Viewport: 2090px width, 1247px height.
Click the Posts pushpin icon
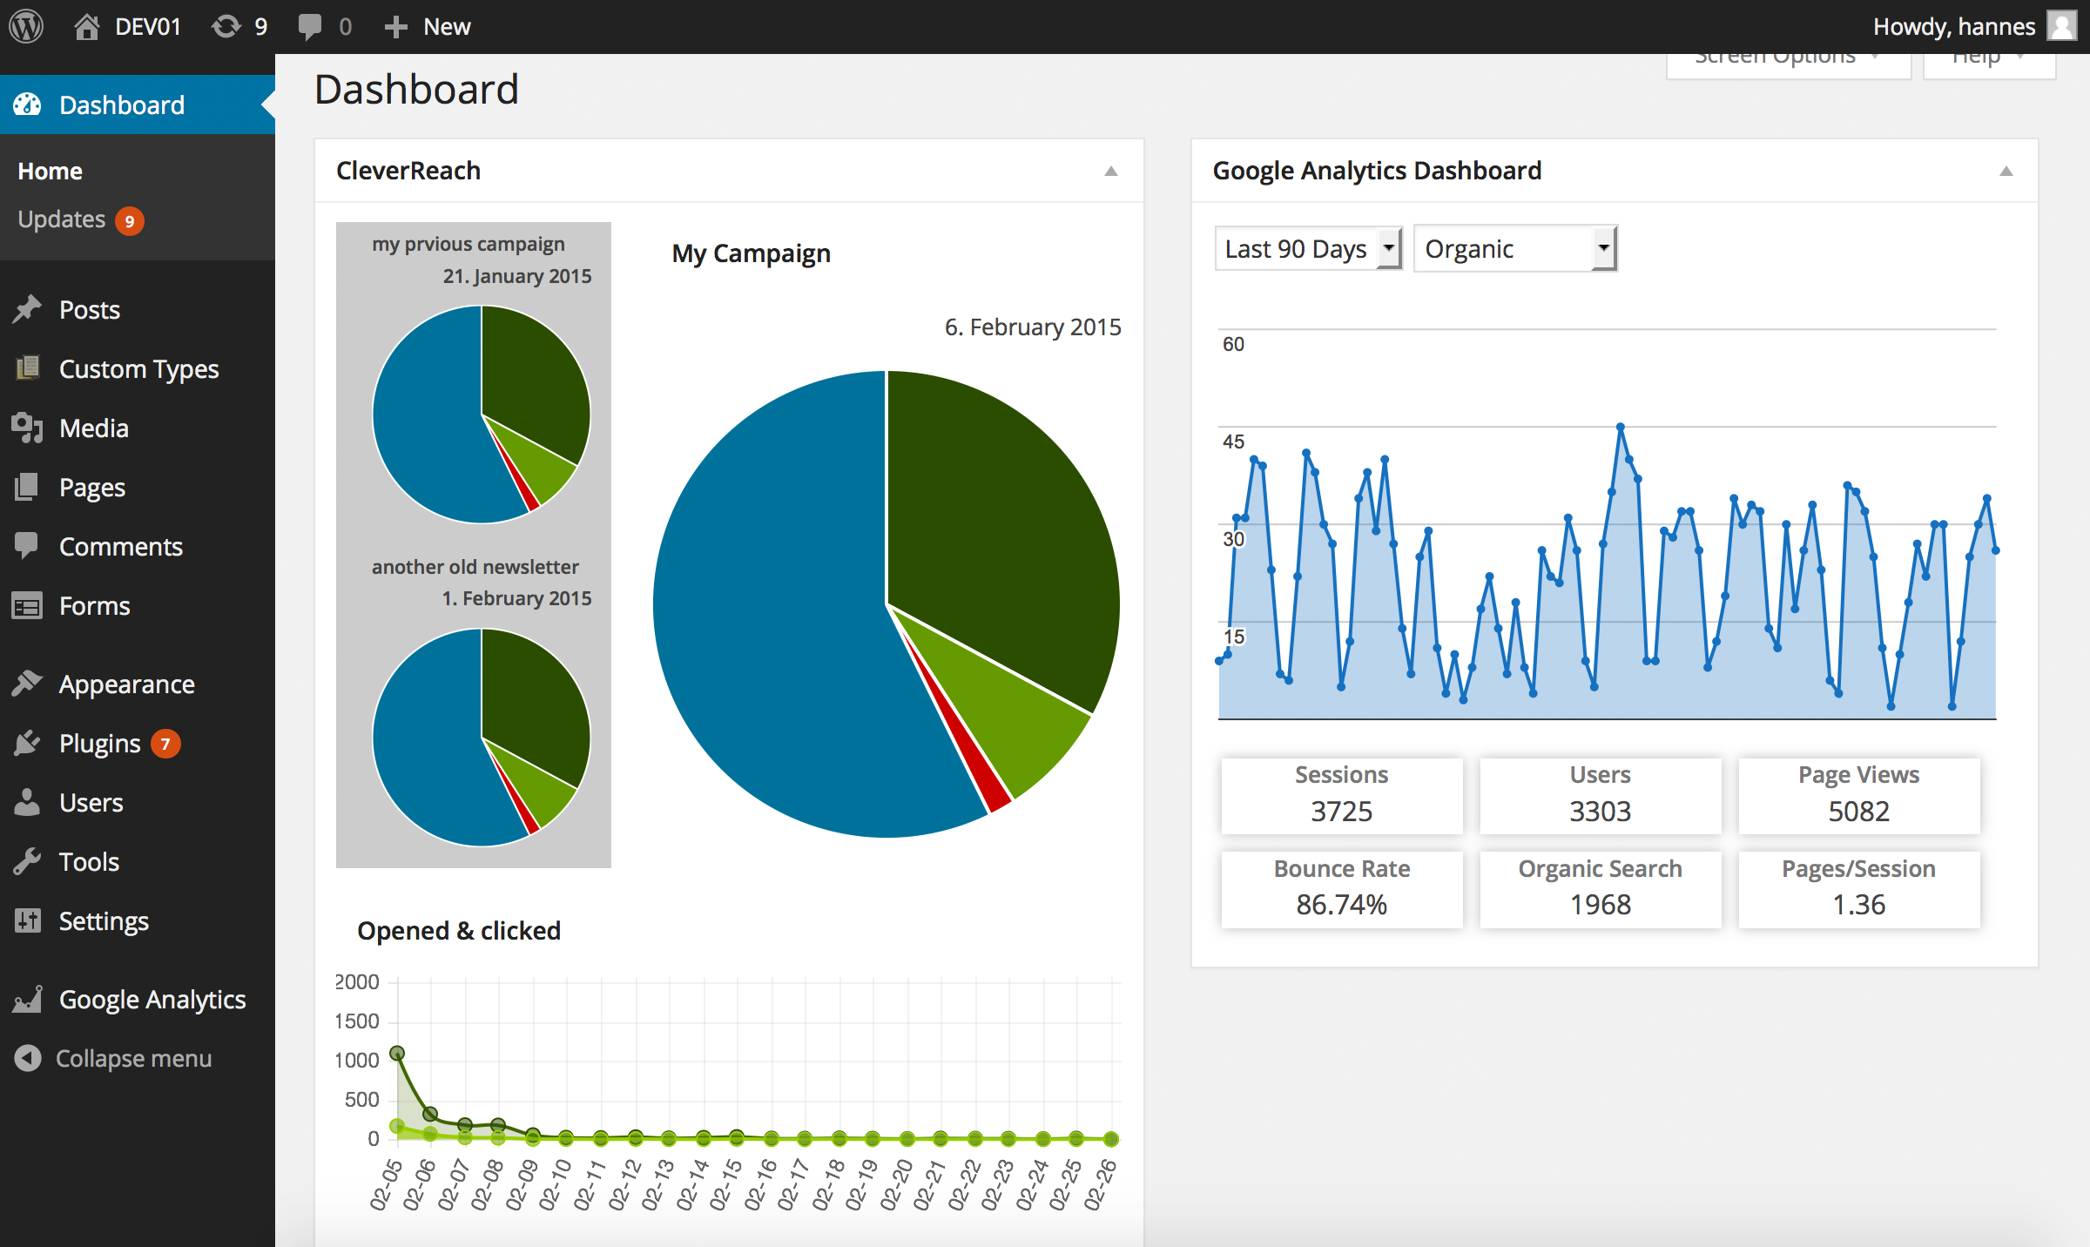tap(27, 309)
